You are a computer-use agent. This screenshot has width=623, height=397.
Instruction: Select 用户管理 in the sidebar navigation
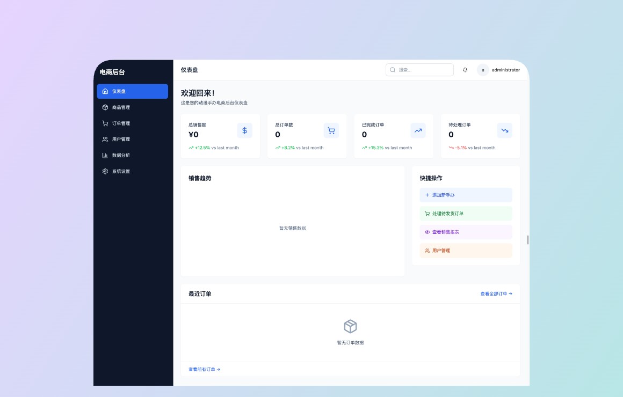coord(132,139)
